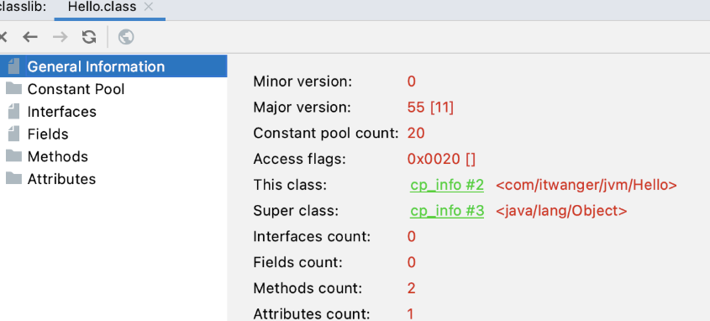Click the Methods count value 2
The image size is (710, 321).
[411, 288]
